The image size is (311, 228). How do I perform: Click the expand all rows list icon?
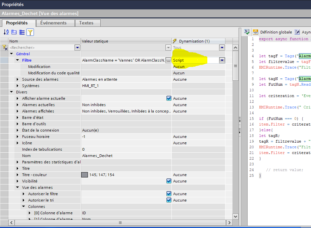click(22, 32)
